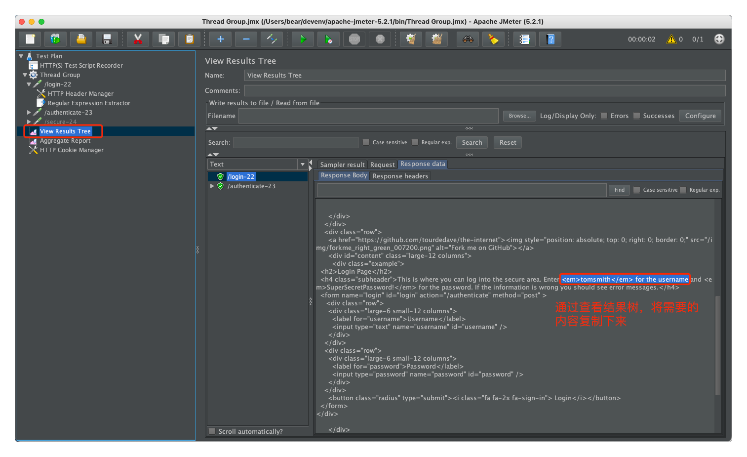747x457 pixels.
Task: Click the Expand All plus icon
Action: click(x=220, y=39)
